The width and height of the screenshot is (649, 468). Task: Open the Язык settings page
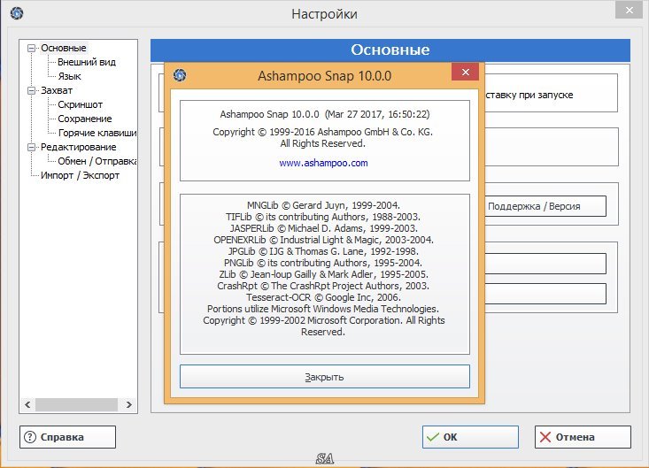[x=70, y=76]
